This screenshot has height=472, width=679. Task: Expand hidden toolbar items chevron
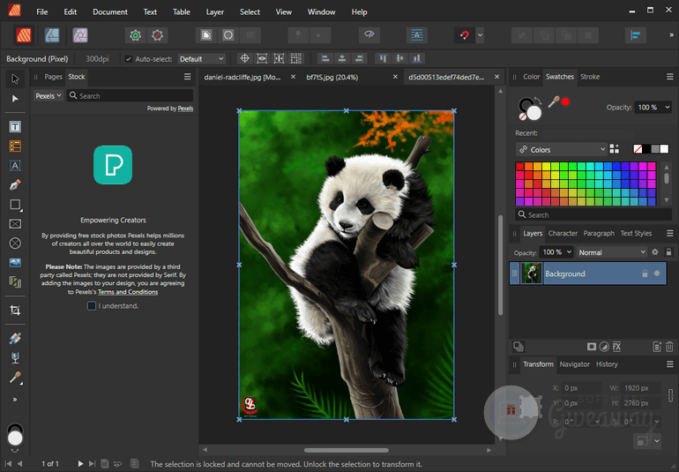671,35
